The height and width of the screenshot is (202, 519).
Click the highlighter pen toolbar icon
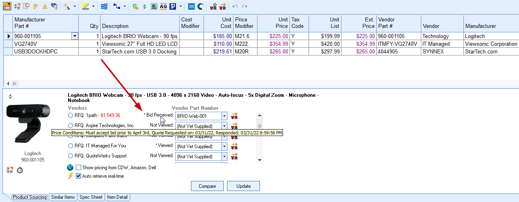(x=86, y=6)
